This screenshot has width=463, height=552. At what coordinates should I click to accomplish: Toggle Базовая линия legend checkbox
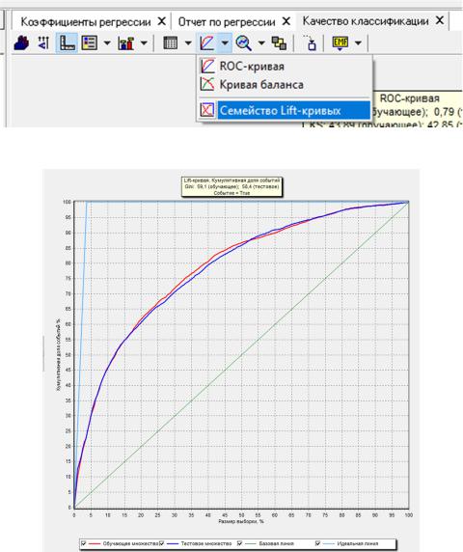[239, 543]
